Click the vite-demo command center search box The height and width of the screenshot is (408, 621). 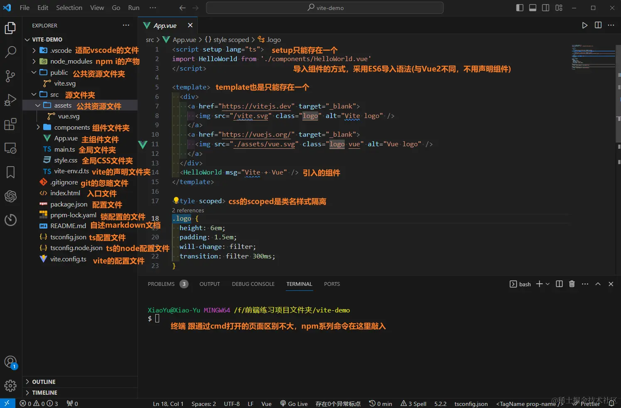[325, 7]
